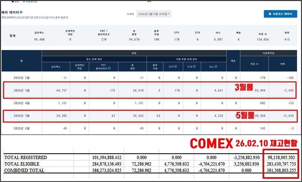The height and width of the screenshot is (182, 302).
Task: Select the 2026년 2월 row label
Action: tap(22, 78)
